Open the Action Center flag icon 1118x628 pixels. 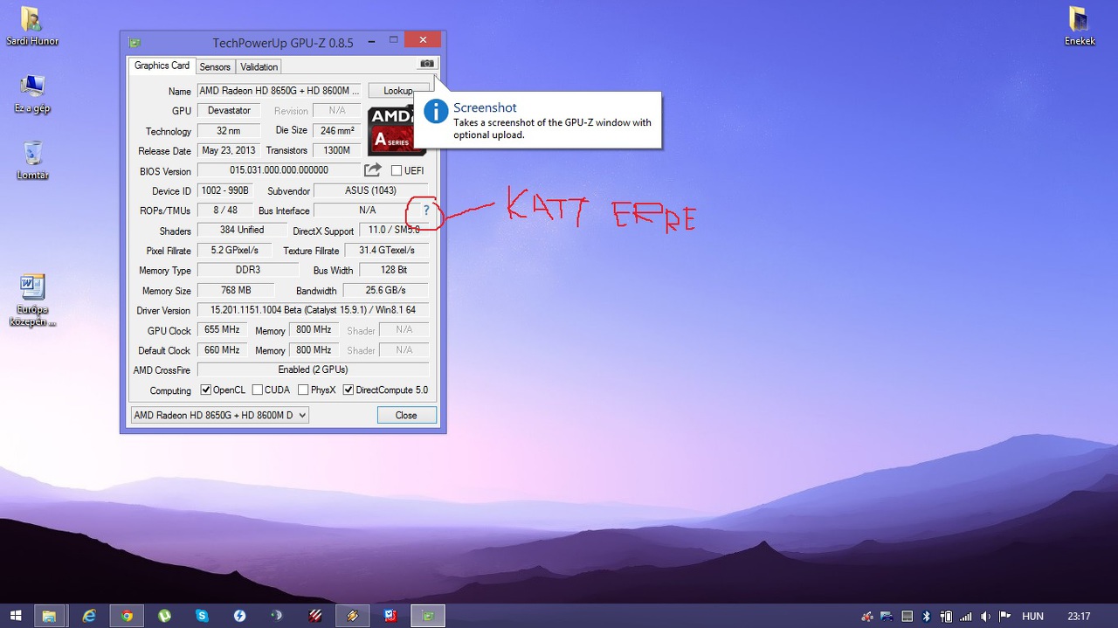(x=1004, y=616)
